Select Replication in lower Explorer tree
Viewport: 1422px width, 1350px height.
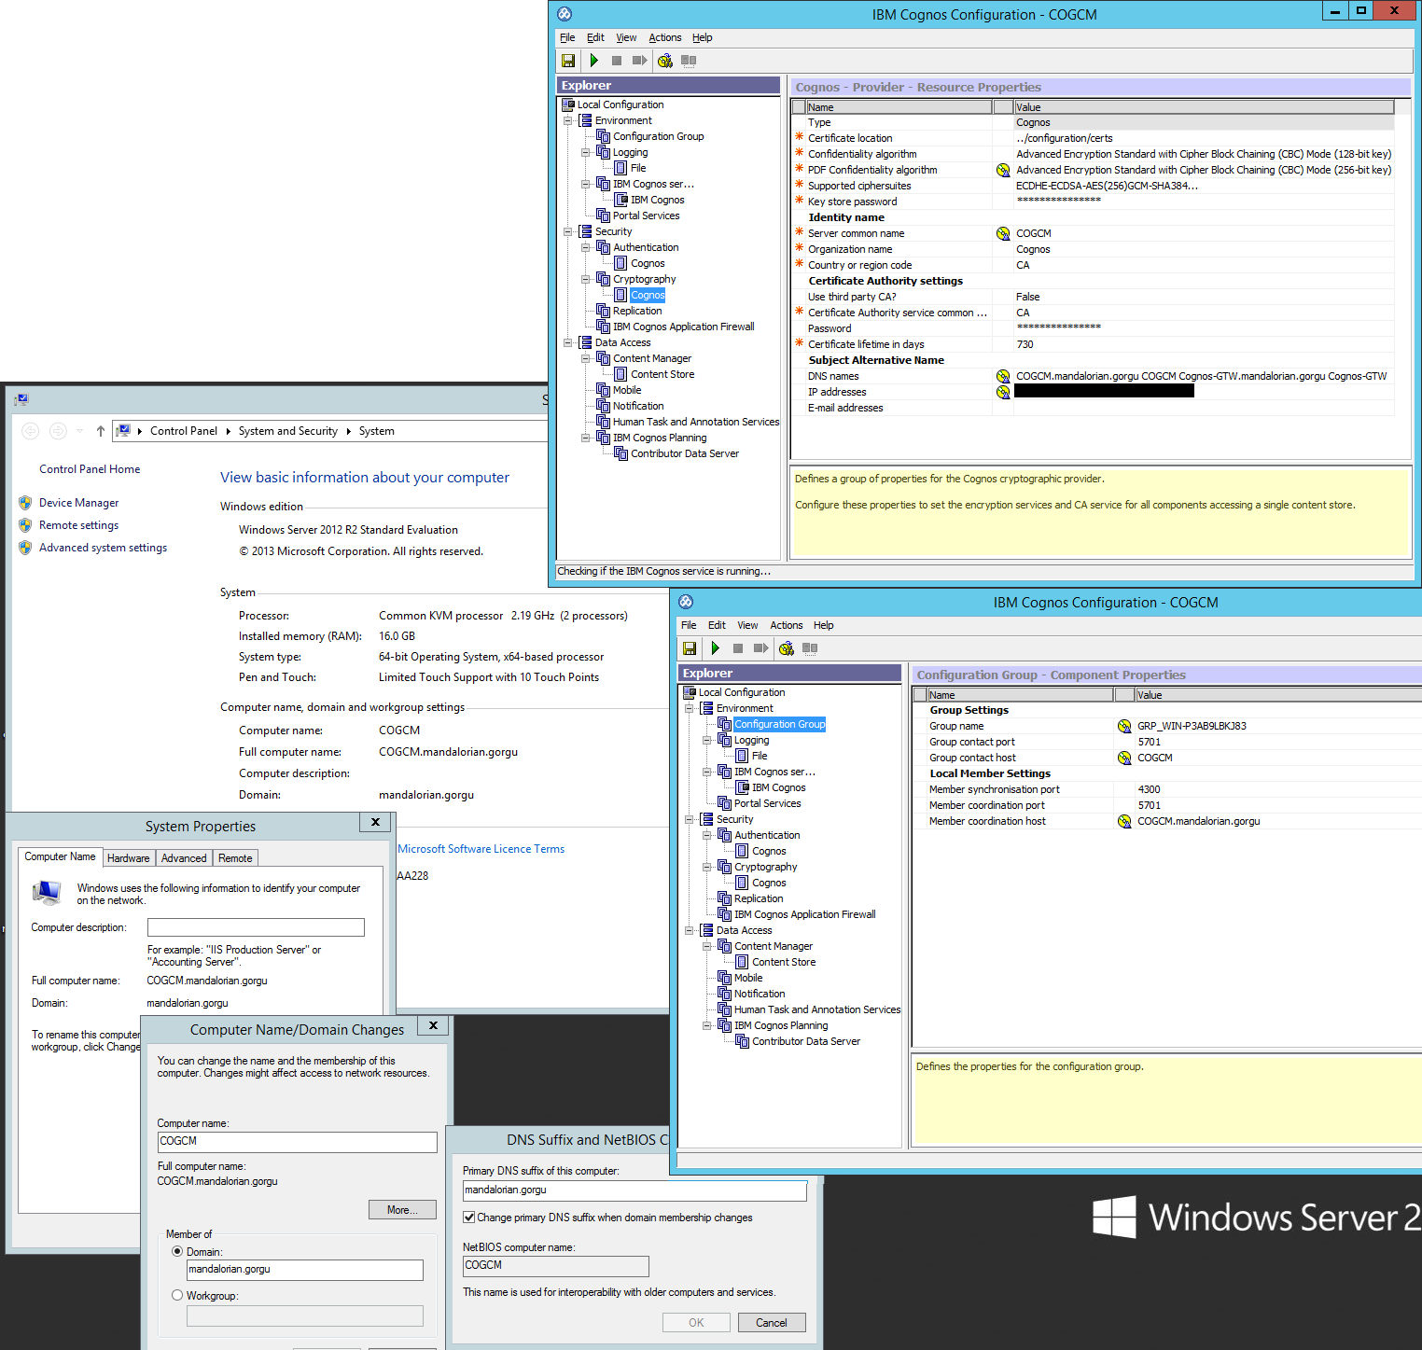(759, 898)
